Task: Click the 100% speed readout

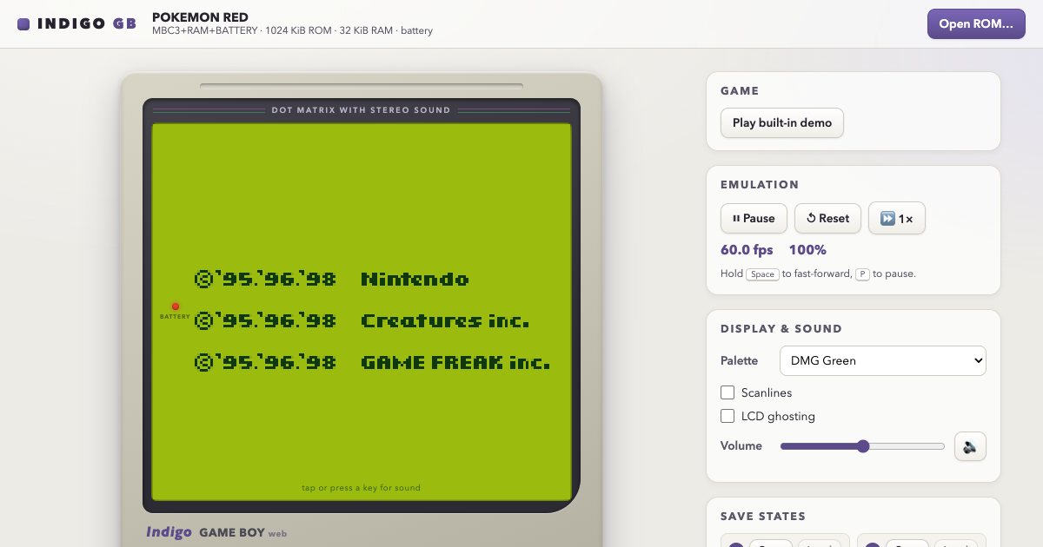Action: tap(807, 250)
